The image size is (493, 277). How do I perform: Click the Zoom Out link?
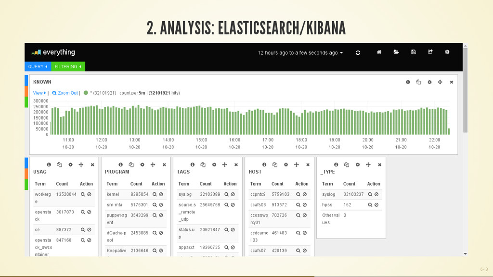click(65, 93)
